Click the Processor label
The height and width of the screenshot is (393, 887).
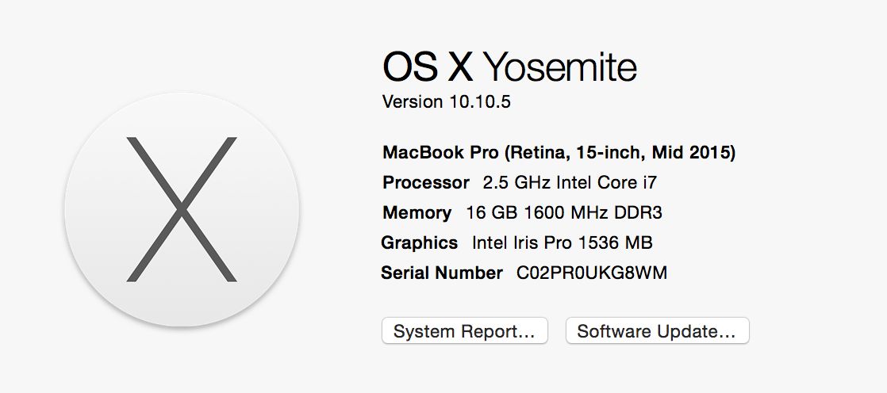pyautogui.click(x=426, y=183)
